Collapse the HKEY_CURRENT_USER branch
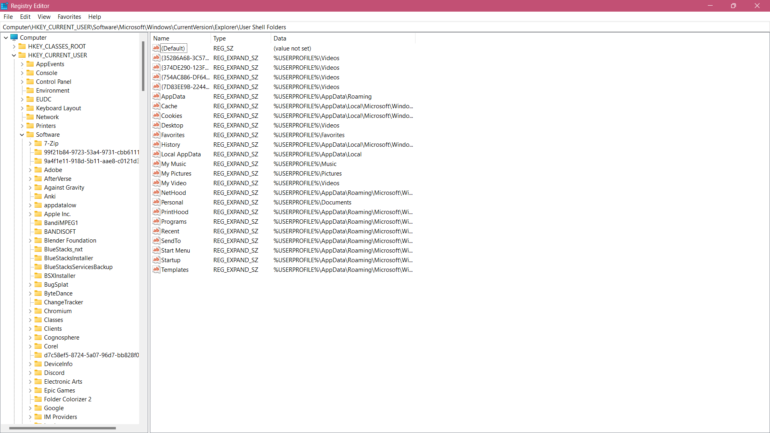This screenshot has width=770, height=433. pos(14,55)
